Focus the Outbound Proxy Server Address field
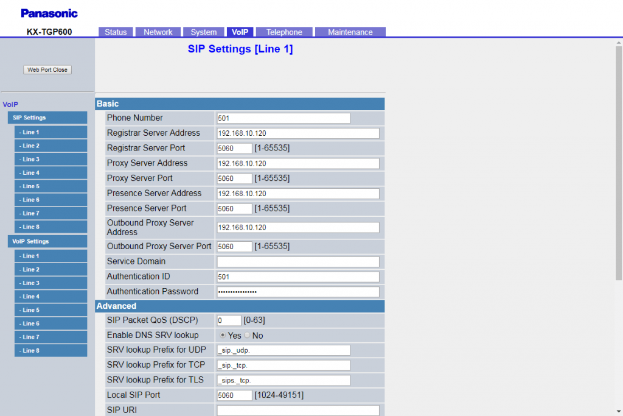The image size is (623, 416). tap(298, 227)
